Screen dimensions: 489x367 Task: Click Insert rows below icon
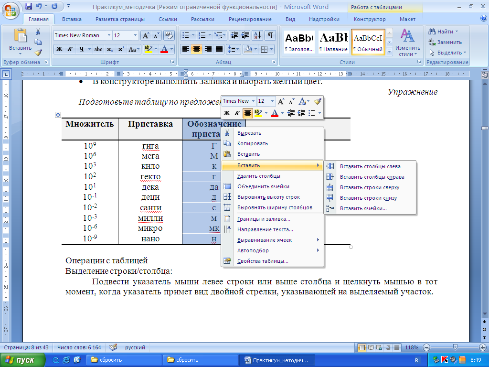pyautogui.click(x=330, y=198)
